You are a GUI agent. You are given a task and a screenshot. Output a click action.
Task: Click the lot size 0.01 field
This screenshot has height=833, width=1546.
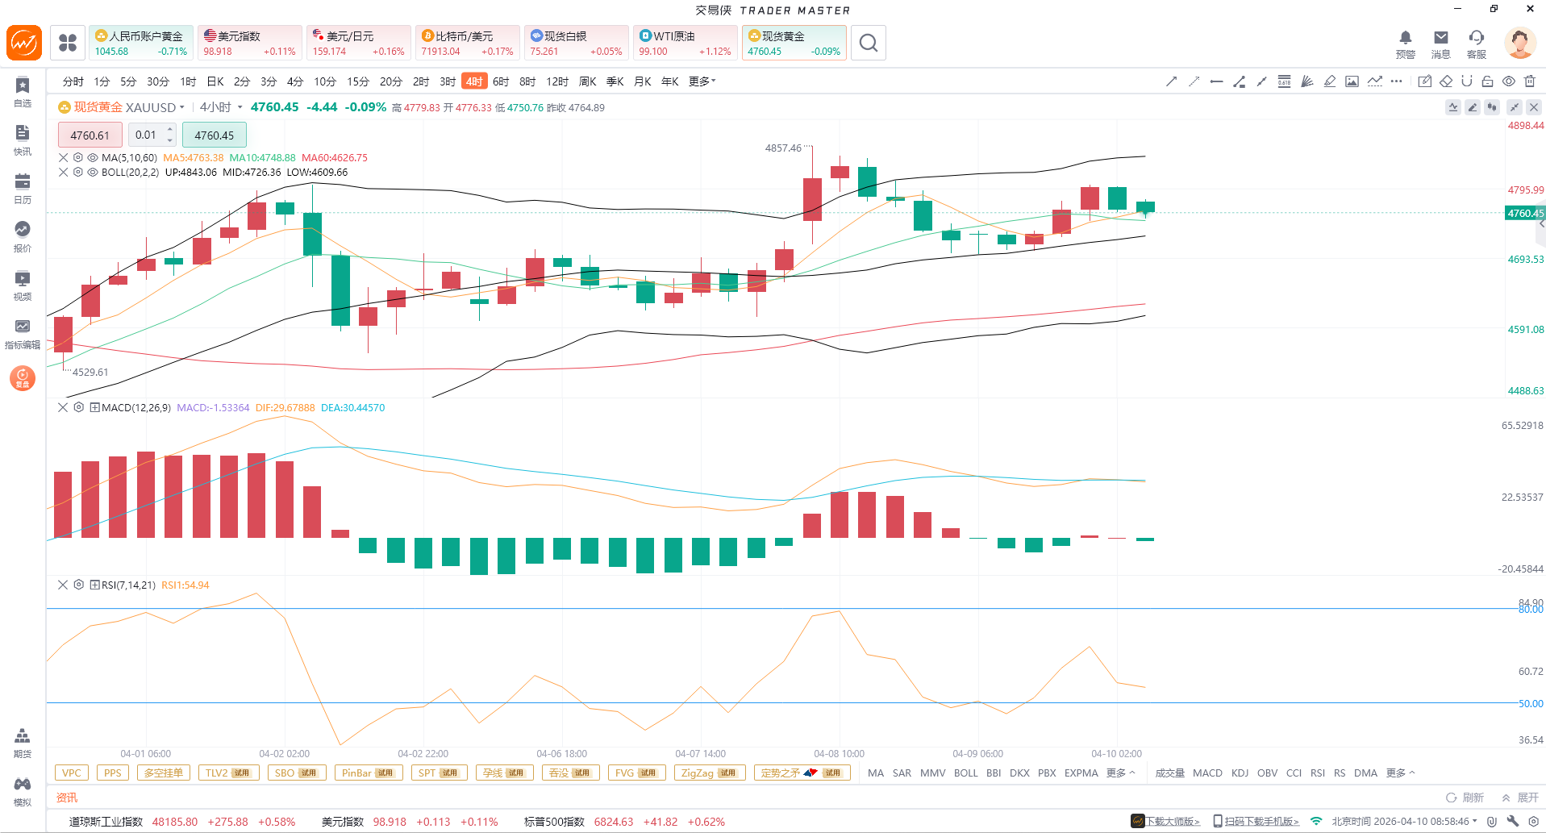[x=146, y=135]
